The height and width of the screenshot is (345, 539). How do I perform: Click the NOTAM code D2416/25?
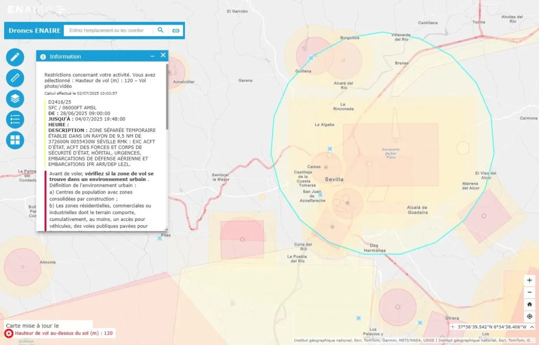pos(60,102)
